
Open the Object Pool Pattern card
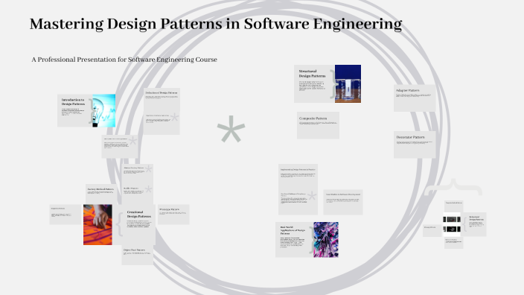coord(138,256)
